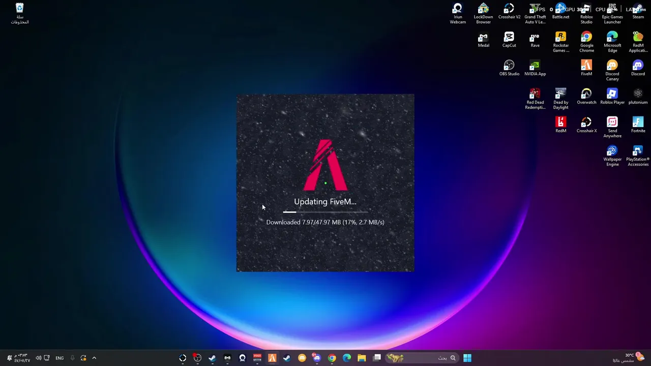
Task: Open Rockstar Games Launcher desktop shortcut
Action: [560, 42]
